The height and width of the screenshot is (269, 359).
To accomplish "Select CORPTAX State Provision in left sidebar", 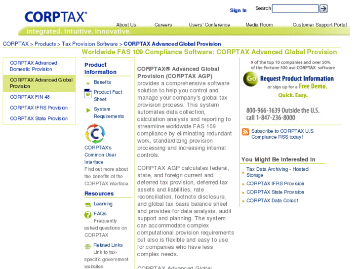I will [39, 118].
